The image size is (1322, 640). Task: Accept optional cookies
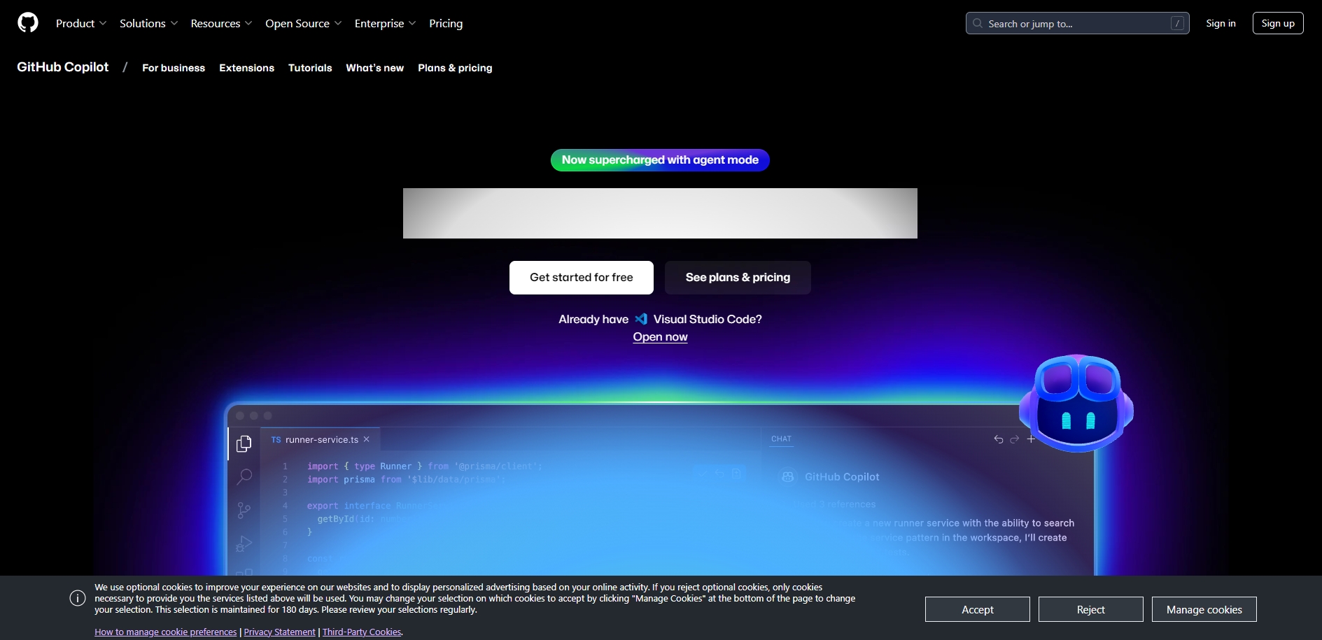click(x=977, y=609)
